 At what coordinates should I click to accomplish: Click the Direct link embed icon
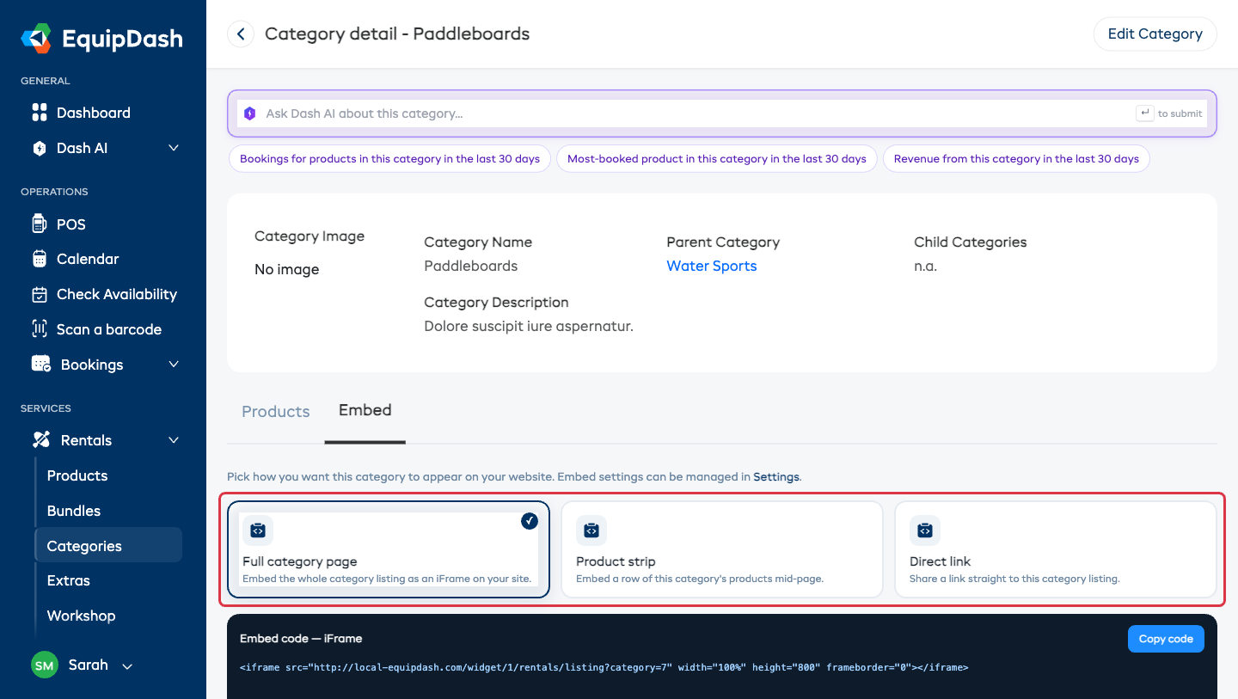point(925,530)
